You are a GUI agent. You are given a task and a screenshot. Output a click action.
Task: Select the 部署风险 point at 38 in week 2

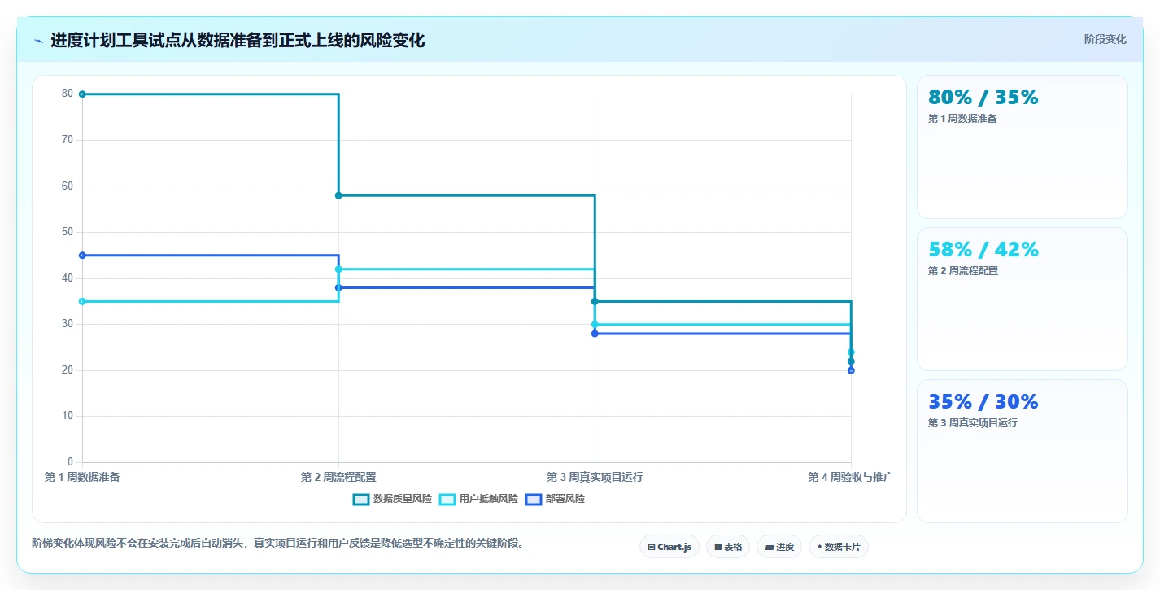[338, 287]
